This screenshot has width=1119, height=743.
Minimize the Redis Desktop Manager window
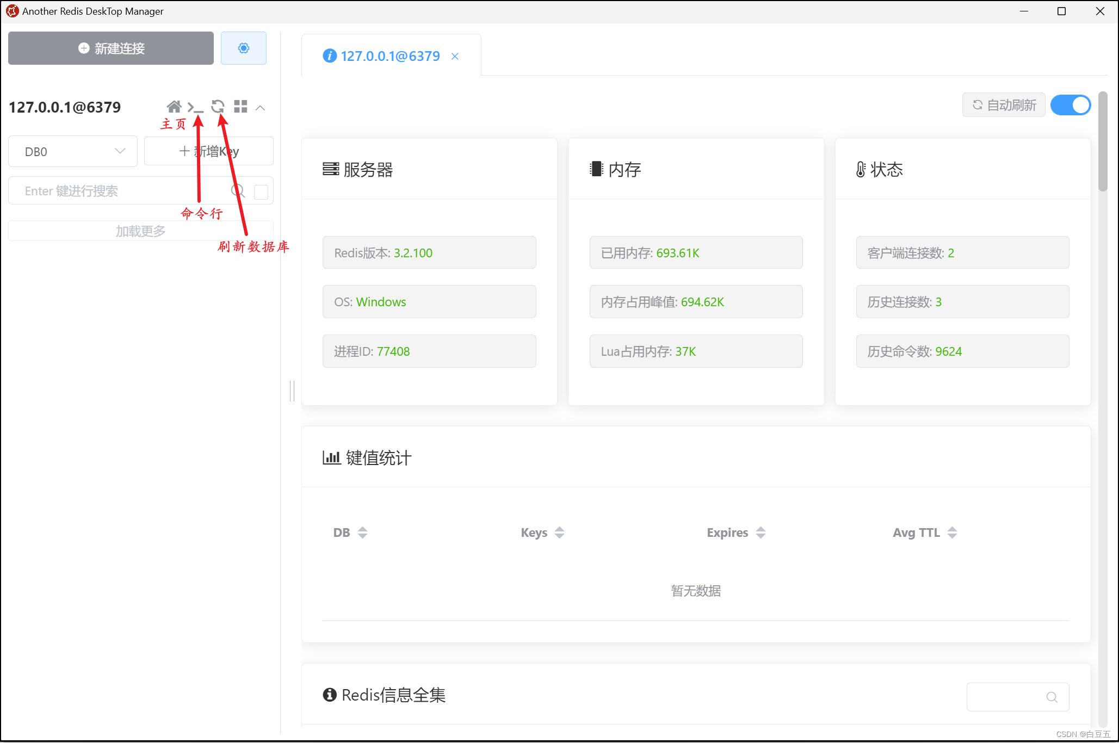tap(1024, 11)
